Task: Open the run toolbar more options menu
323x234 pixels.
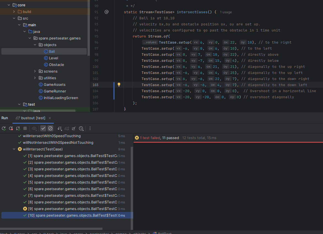Action: point(90,128)
